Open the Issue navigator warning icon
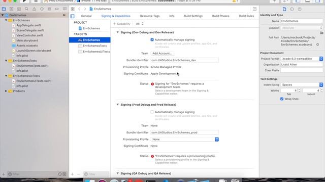Image resolution: width=325 pixels, height=182 pixels. (34, 9)
